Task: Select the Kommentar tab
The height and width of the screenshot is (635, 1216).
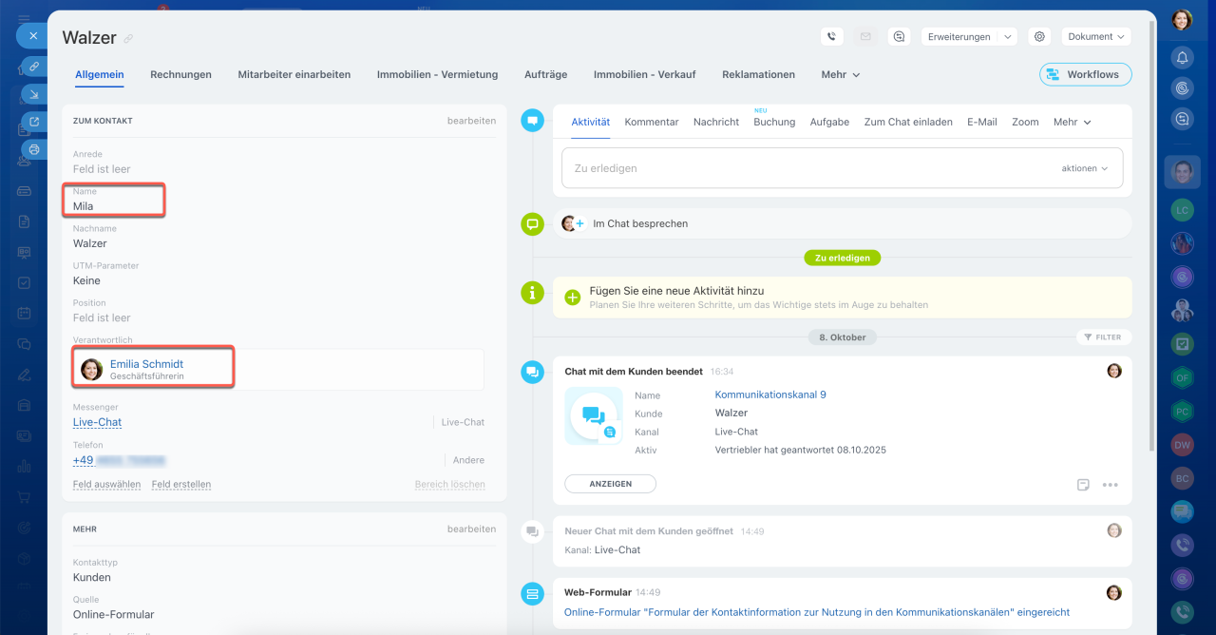Action: click(x=651, y=122)
